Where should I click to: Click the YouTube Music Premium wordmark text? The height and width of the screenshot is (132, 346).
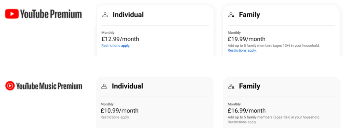[x=49, y=86]
